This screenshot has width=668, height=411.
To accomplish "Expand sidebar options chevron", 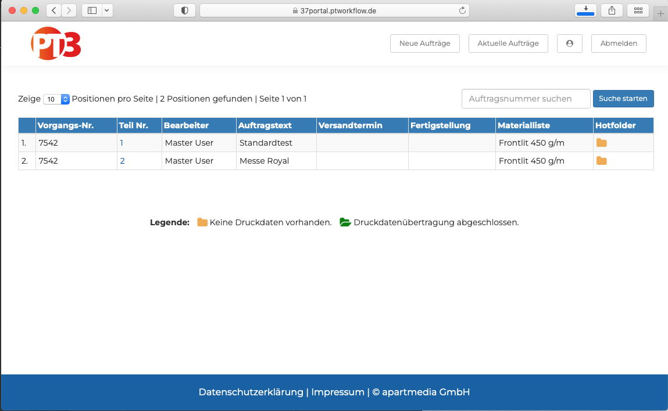I will [106, 10].
